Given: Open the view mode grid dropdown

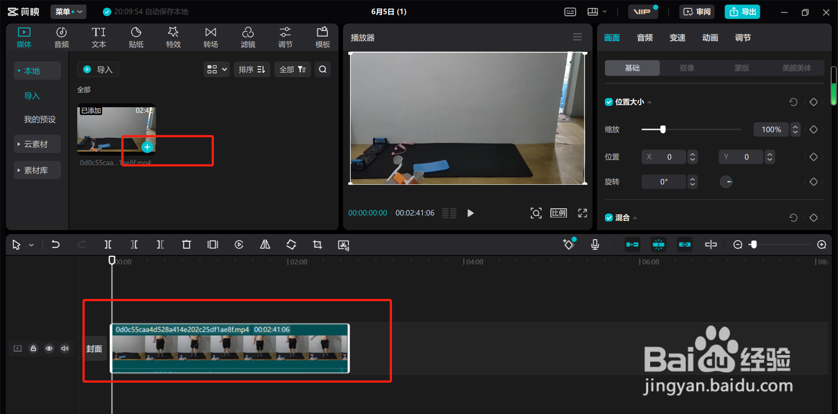Looking at the screenshot, I should [x=216, y=69].
